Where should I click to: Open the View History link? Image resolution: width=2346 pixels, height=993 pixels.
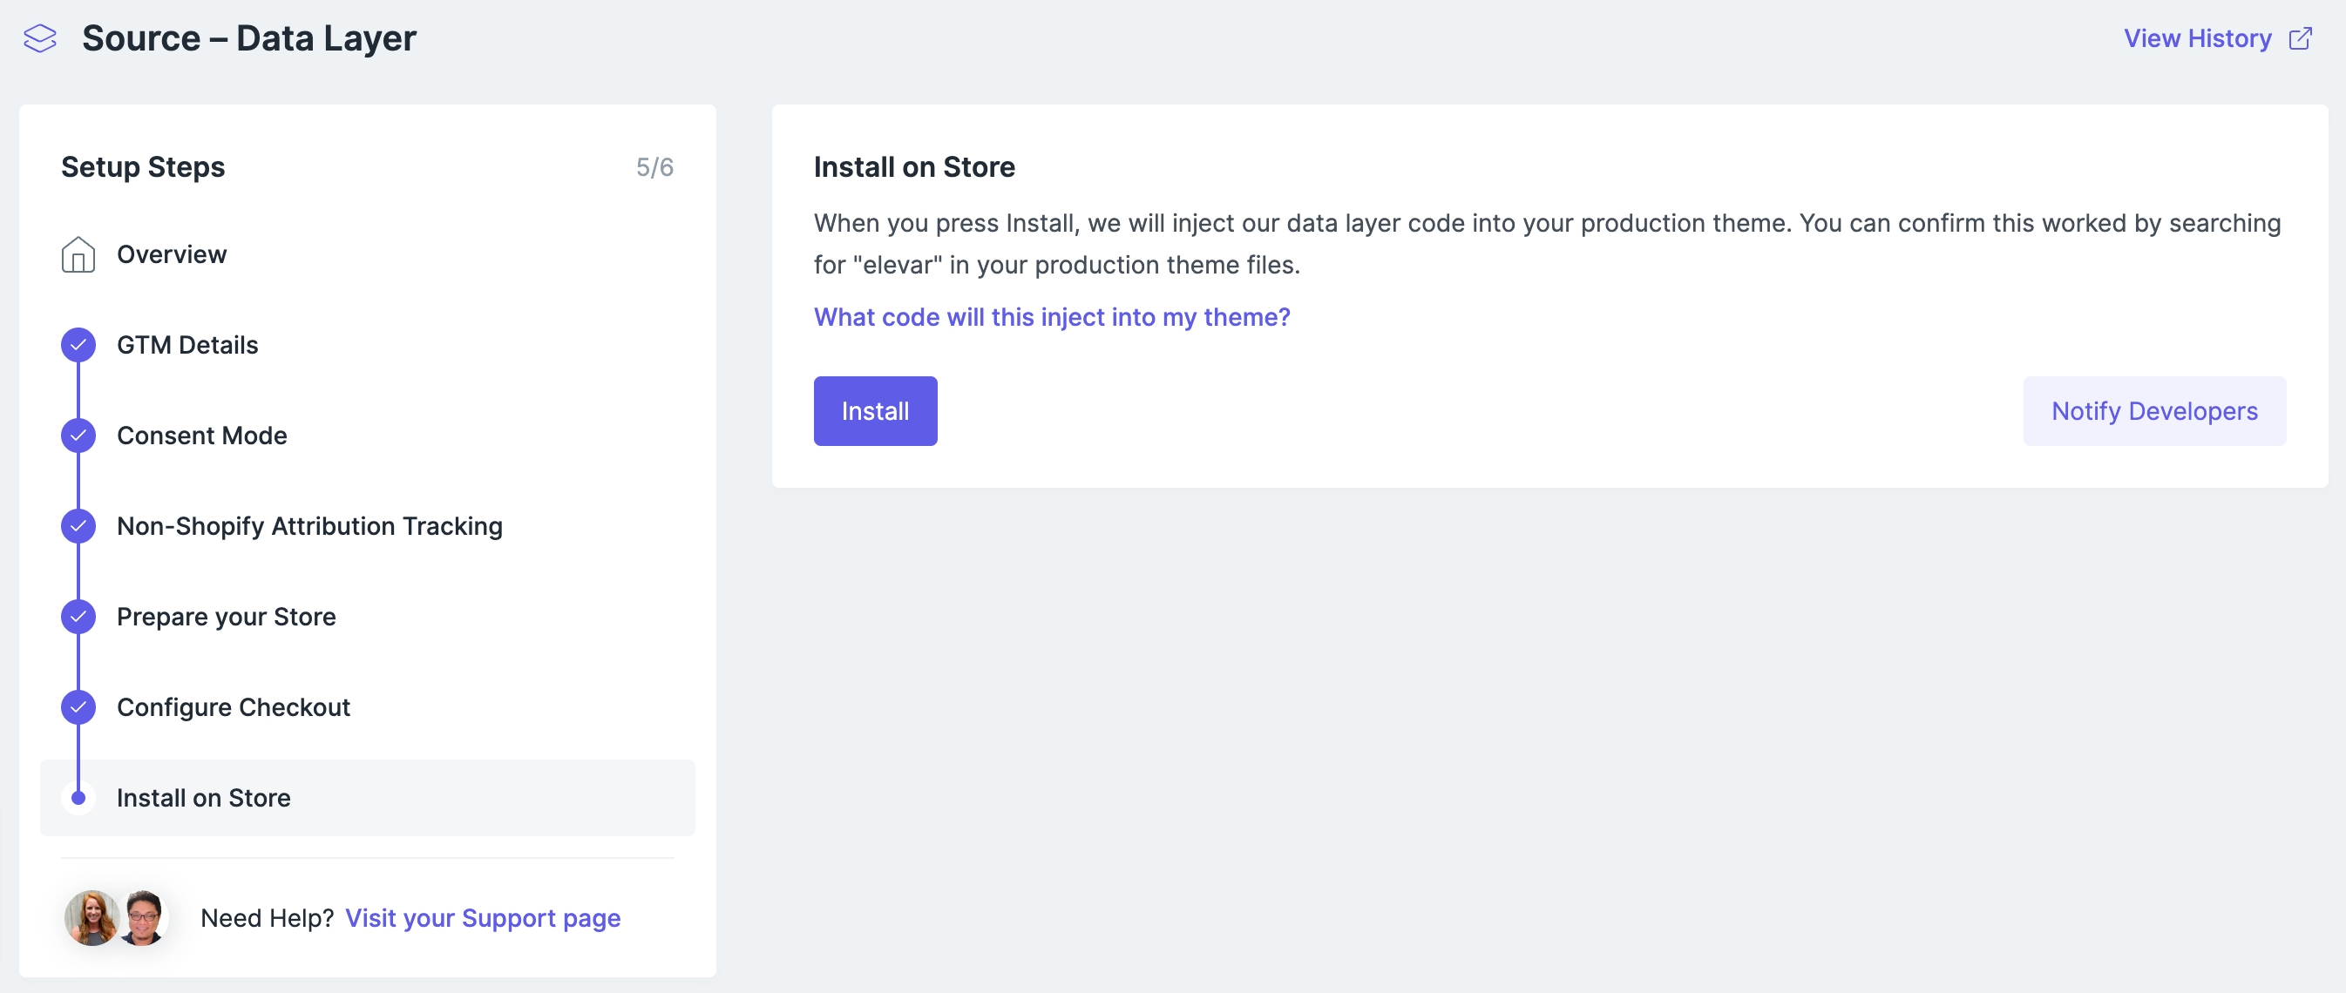tap(2197, 38)
